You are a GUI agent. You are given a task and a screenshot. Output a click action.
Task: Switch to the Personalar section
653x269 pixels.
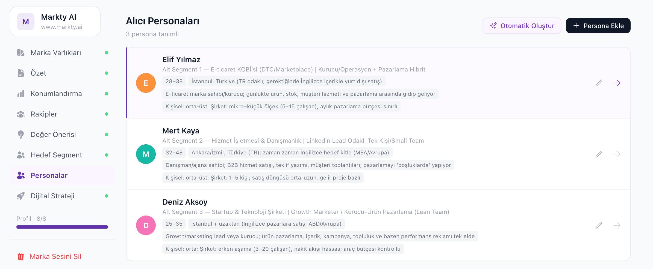[x=49, y=175]
